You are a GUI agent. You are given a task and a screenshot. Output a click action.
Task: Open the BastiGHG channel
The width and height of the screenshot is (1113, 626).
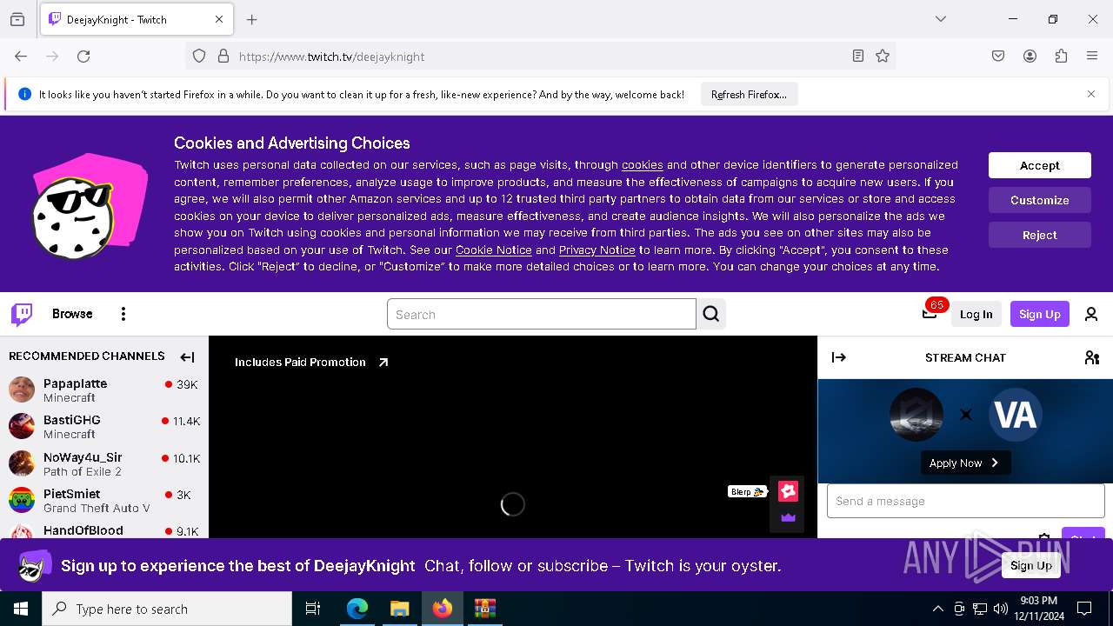tap(104, 426)
